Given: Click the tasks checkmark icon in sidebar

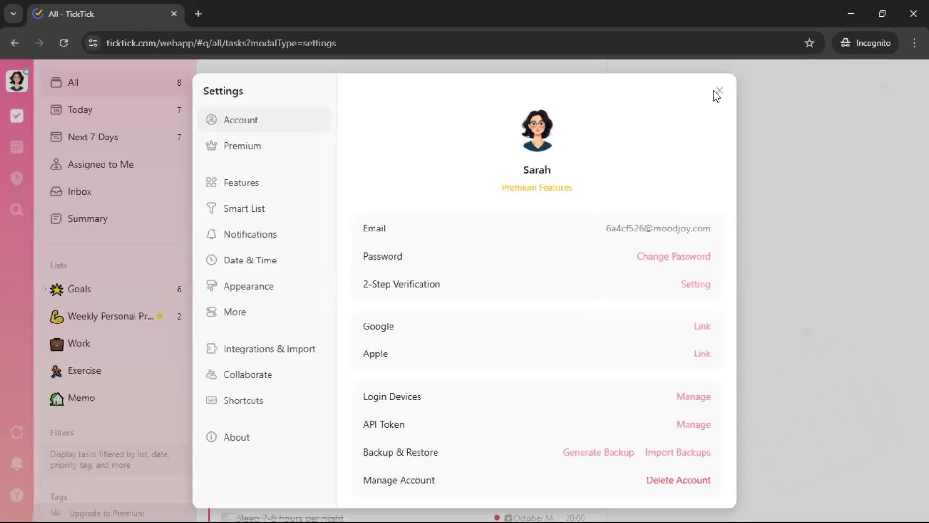Looking at the screenshot, I should click(x=16, y=116).
